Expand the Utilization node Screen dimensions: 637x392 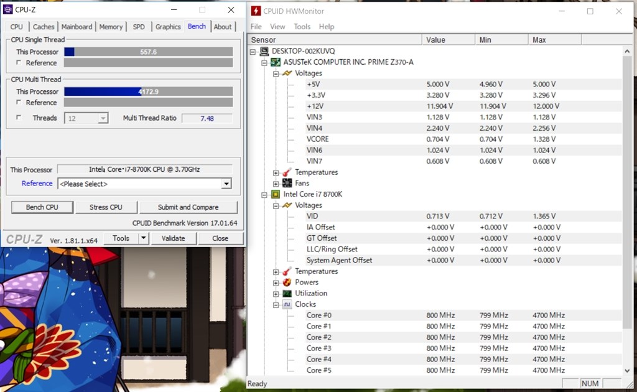(x=276, y=294)
